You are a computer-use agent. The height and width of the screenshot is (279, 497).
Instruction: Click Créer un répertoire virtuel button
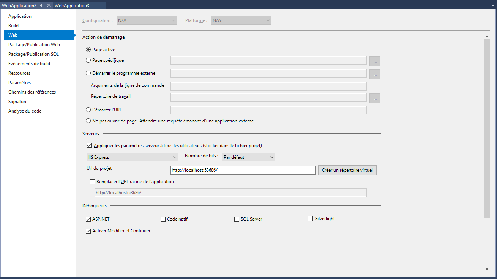pyautogui.click(x=347, y=170)
